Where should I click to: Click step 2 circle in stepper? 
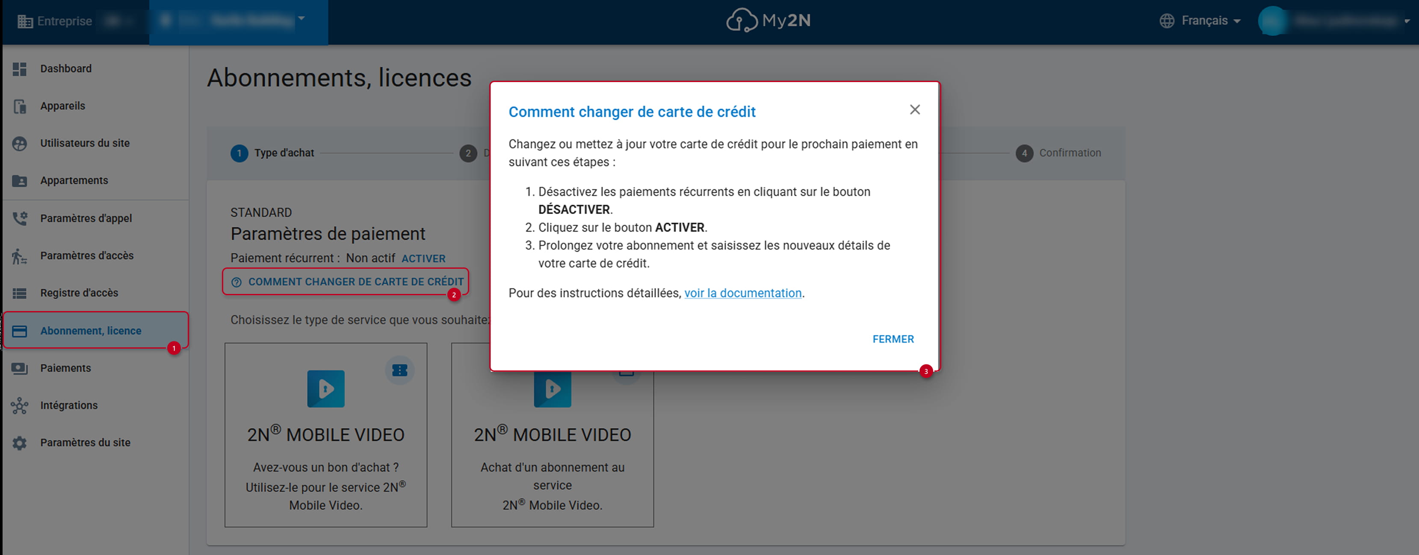(468, 153)
